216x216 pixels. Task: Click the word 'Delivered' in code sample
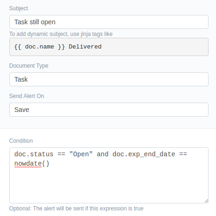click(x=85, y=47)
